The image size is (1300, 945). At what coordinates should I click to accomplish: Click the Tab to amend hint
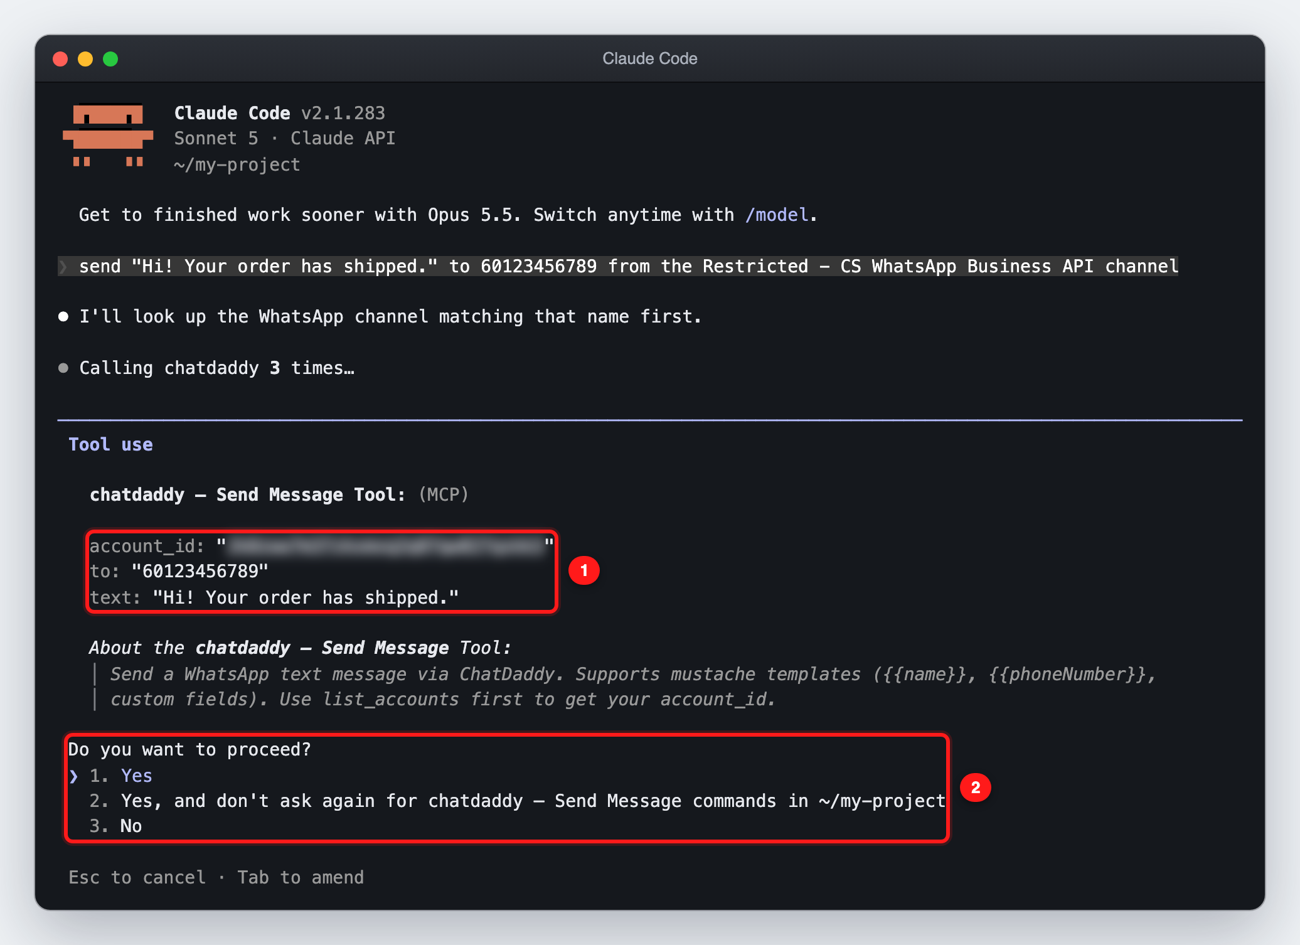point(301,877)
